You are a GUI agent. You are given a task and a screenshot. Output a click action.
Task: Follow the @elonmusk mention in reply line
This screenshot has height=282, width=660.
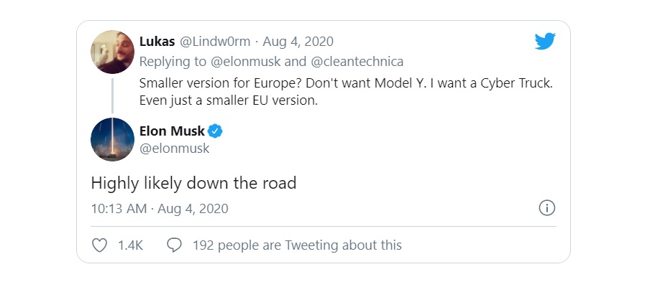[245, 62]
